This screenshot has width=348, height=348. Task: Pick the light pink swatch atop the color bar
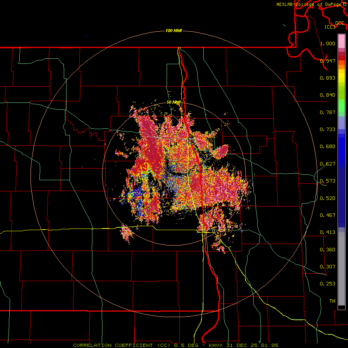[341, 41]
